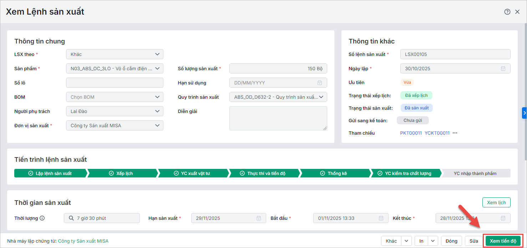Click the search icon in Thời lượng field
527x248 pixels.
pos(71,218)
